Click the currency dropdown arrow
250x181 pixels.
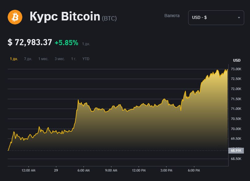click(x=239, y=18)
